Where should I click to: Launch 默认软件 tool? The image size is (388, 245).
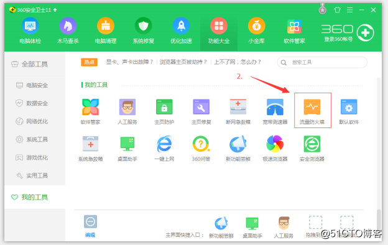click(349, 111)
